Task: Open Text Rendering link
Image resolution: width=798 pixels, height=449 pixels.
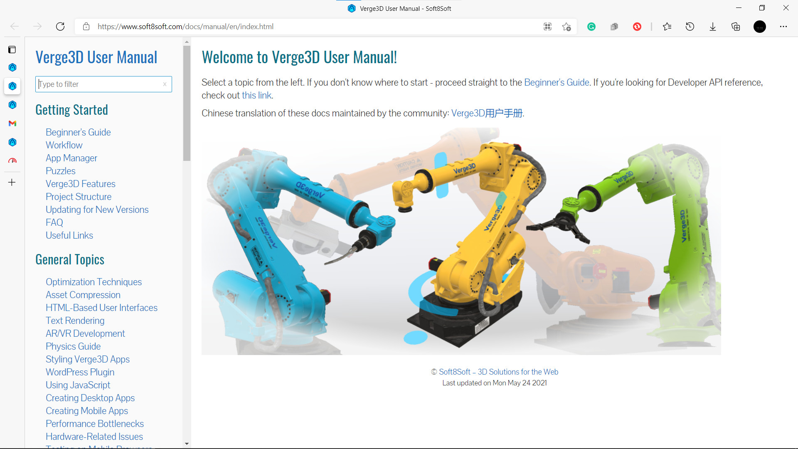Action: tap(75, 321)
